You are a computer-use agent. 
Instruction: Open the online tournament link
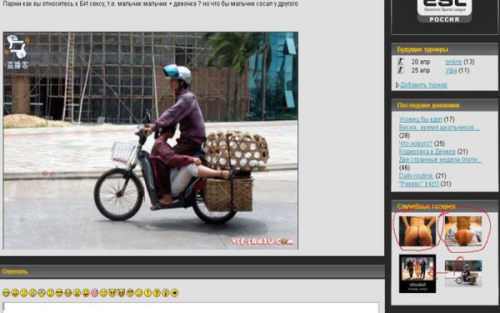pyautogui.click(x=453, y=62)
